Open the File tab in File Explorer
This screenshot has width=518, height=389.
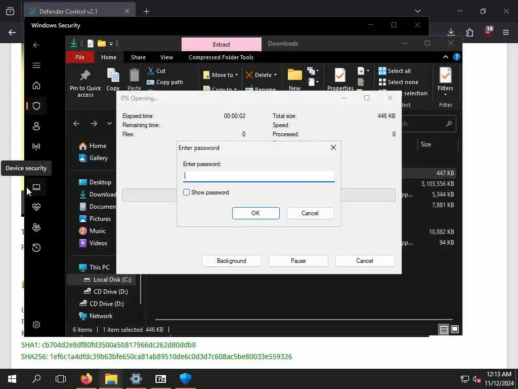[x=79, y=57]
